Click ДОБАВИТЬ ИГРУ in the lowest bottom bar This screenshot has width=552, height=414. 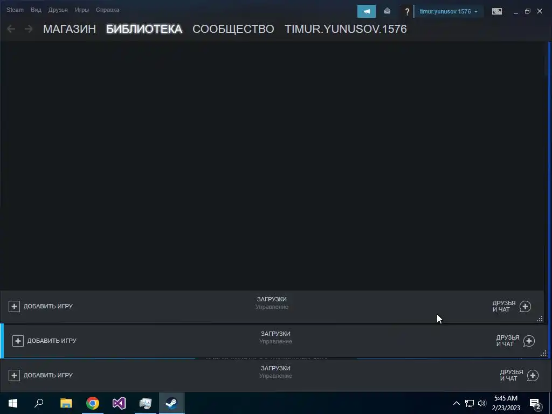48,375
